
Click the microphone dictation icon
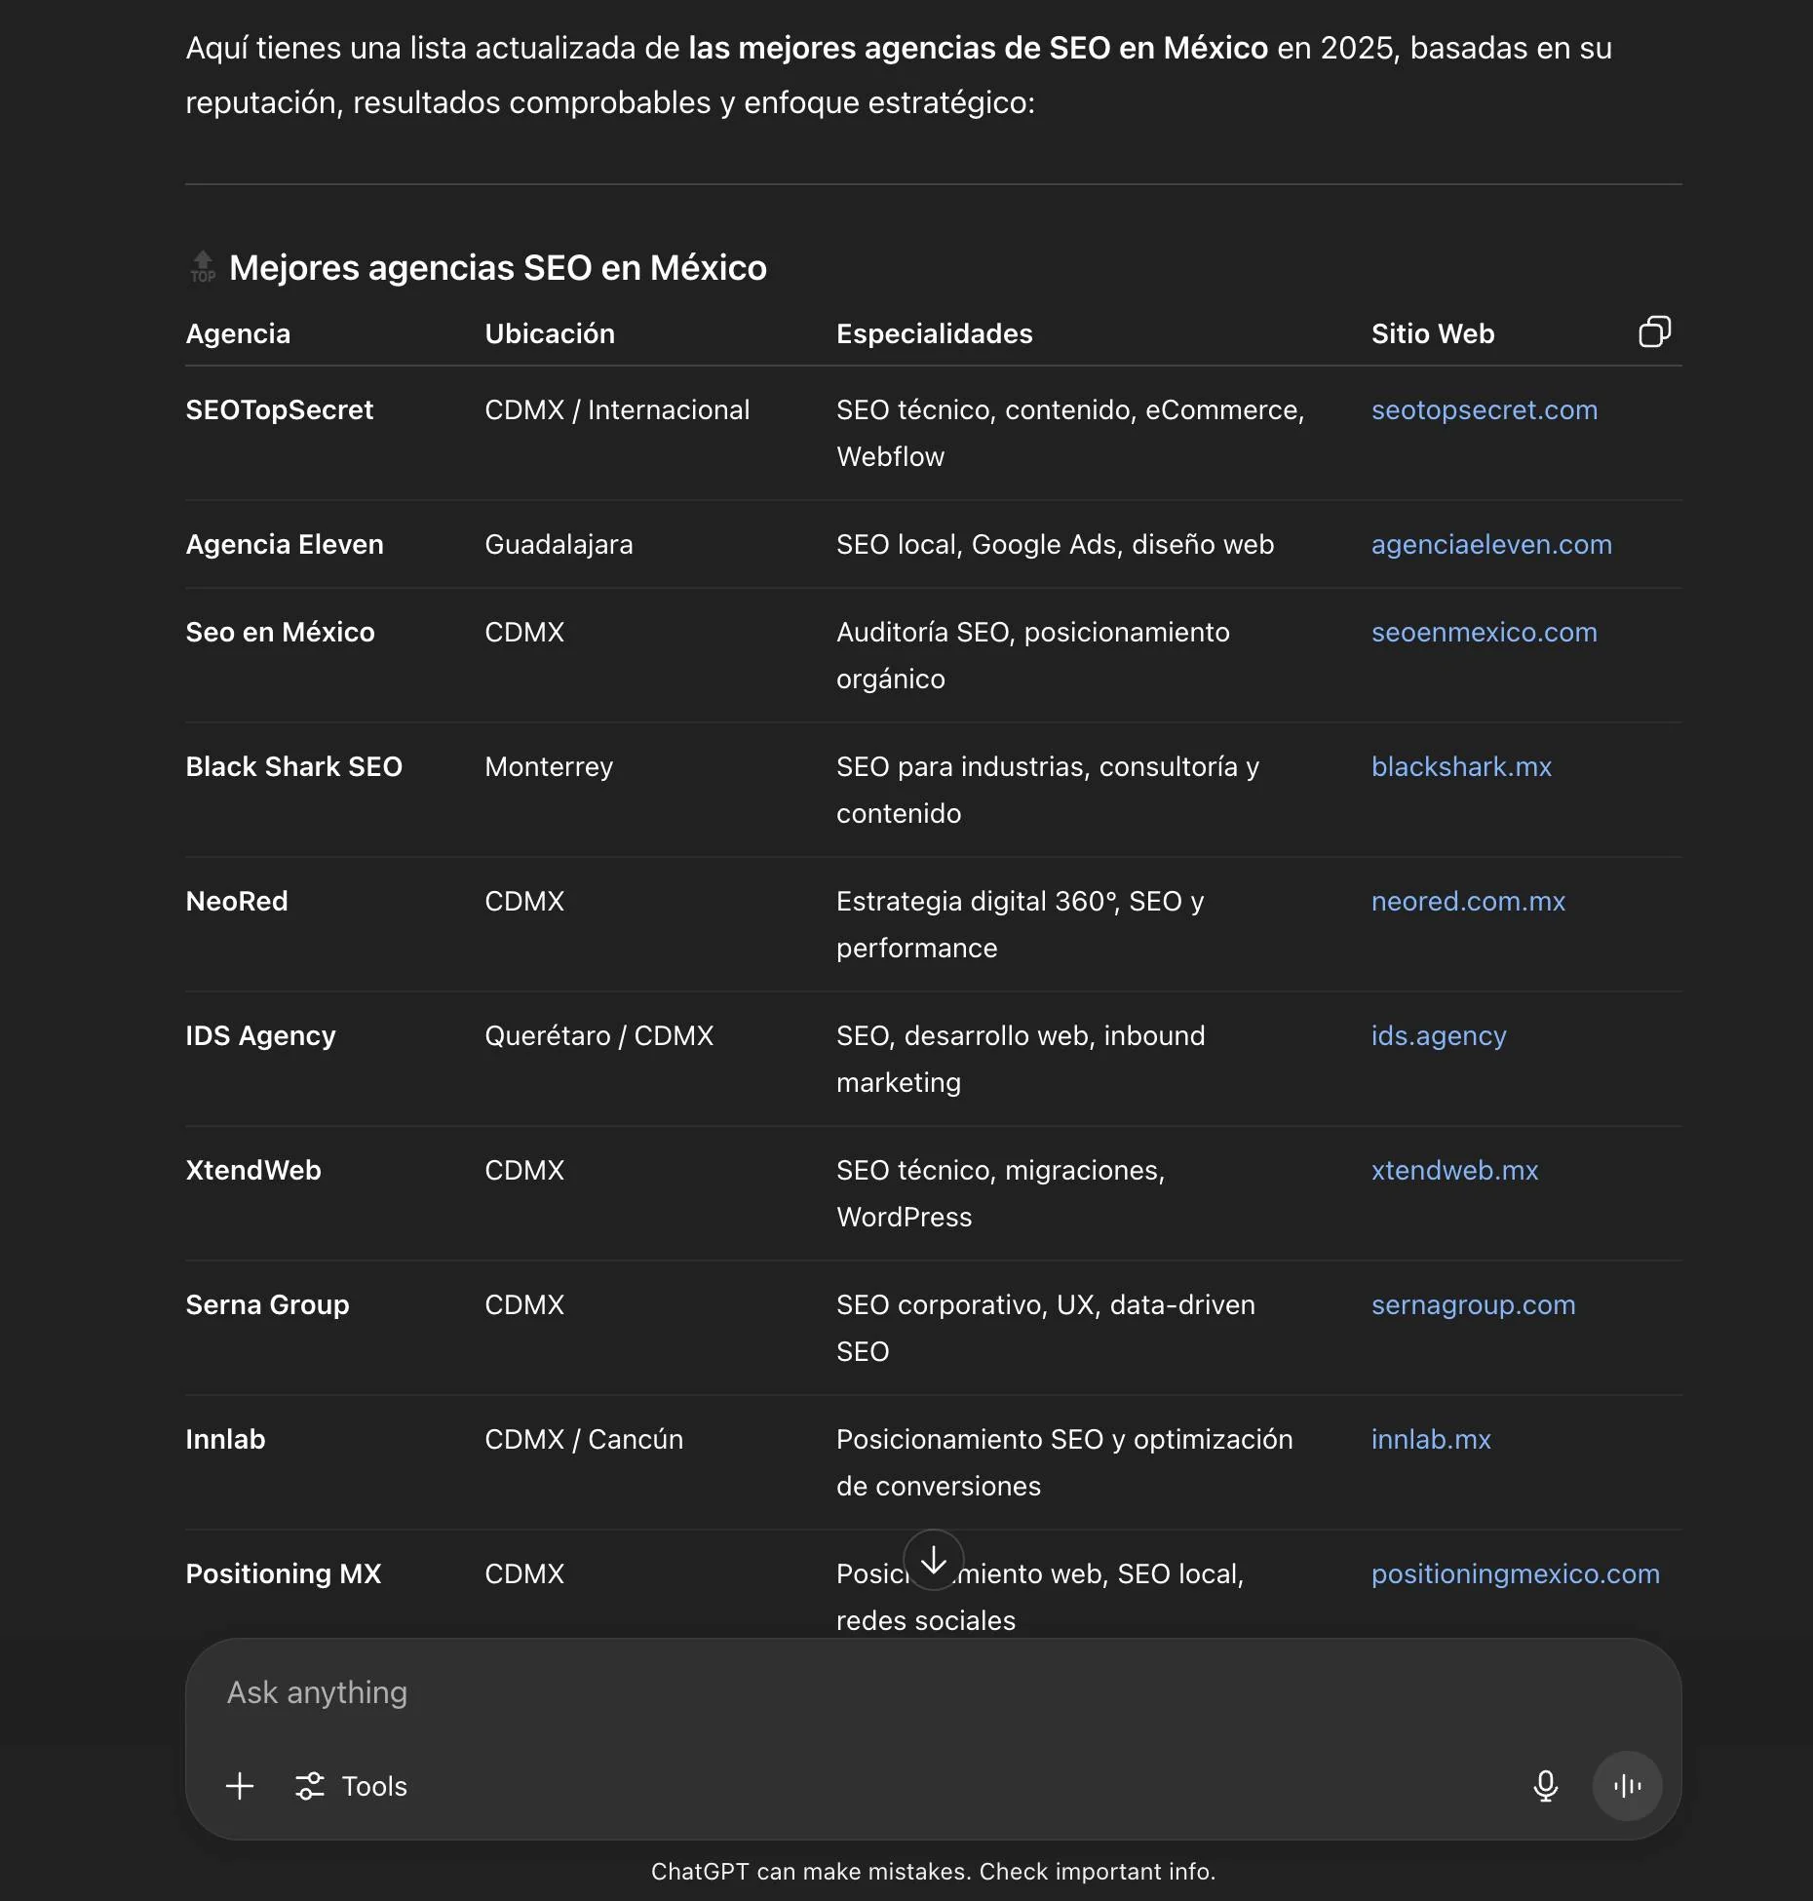point(1546,1786)
